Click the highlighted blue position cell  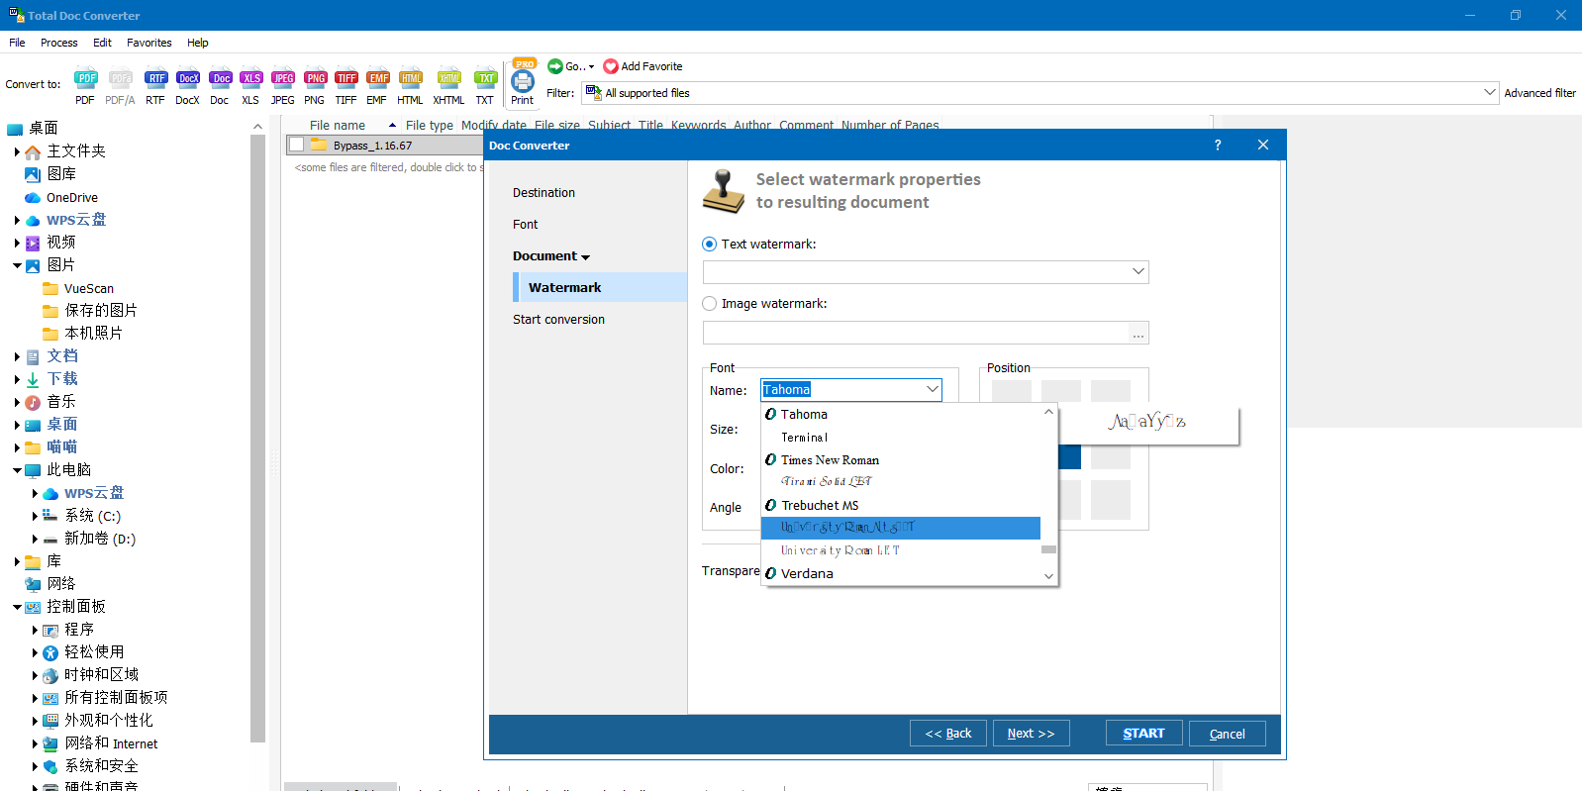coord(1069,457)
